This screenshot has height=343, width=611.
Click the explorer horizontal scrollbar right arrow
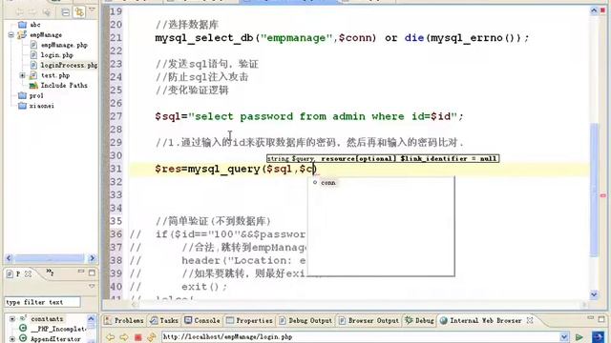(92, 258)
